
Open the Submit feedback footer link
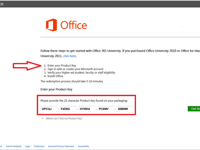coord(14,147)
